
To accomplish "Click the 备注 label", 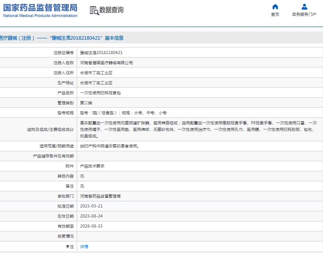I will [70, 186].
